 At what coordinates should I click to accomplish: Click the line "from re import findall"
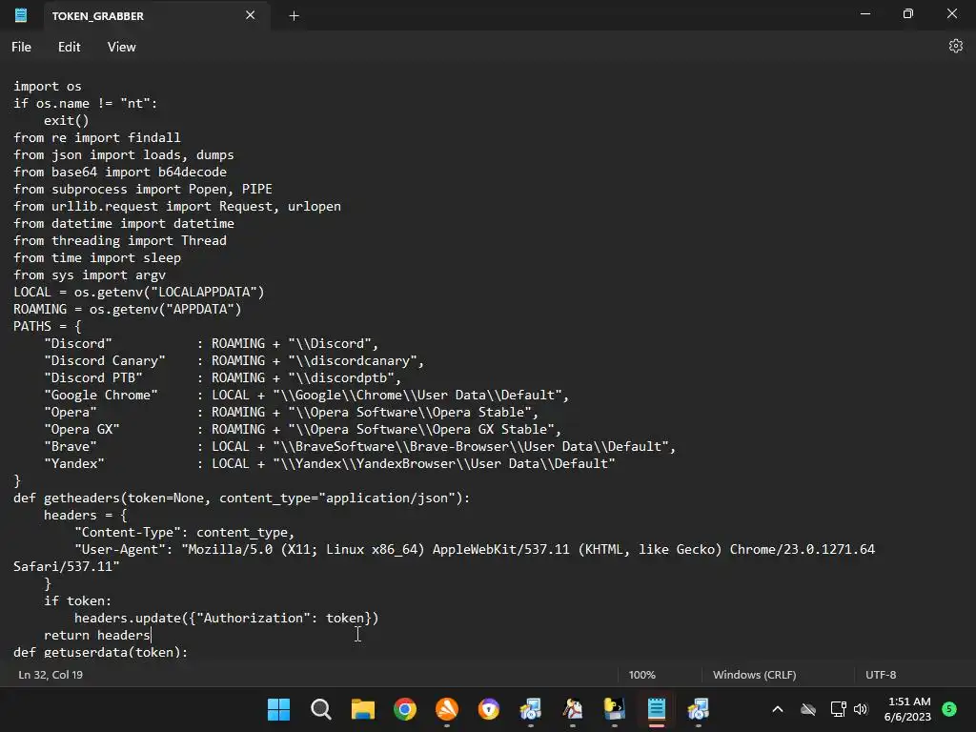point(97,137)
